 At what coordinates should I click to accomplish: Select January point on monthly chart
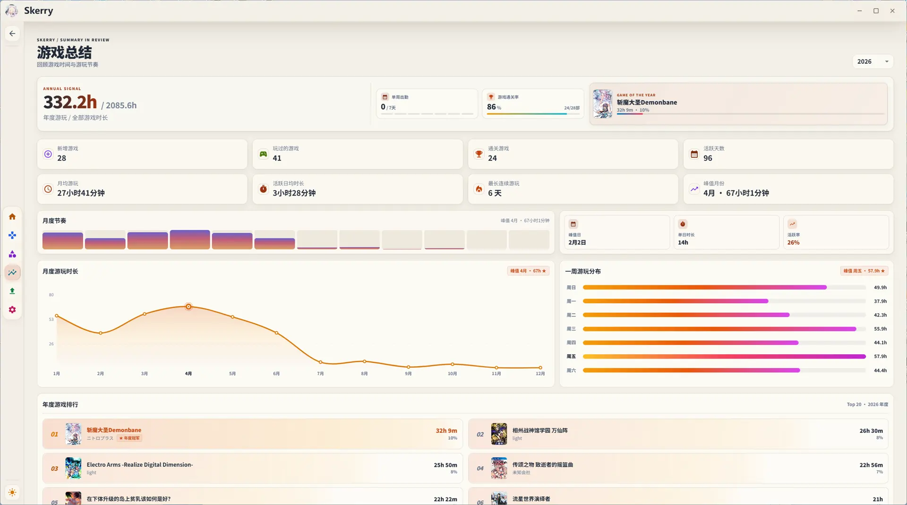click(57, 316)
